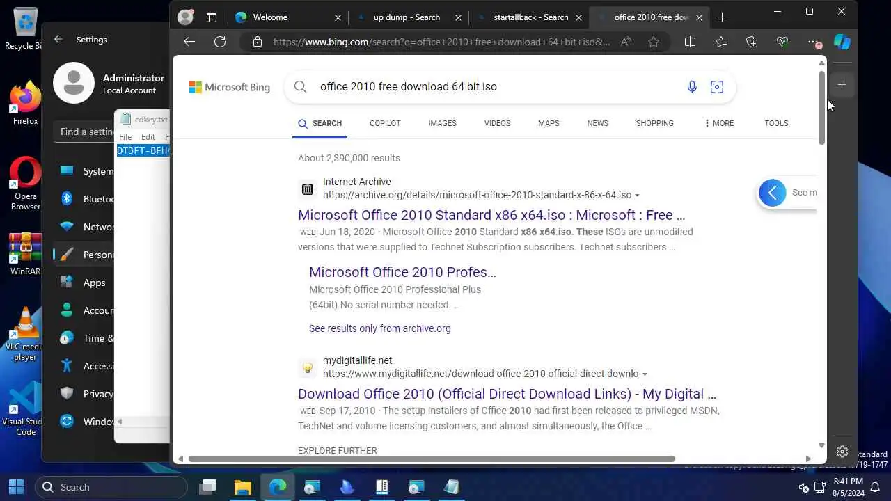Click the page horizontal scrollbar thumb

point(432,459)
